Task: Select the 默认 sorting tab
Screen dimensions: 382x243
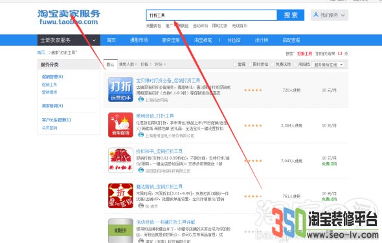Action: (x=110, y=64)
